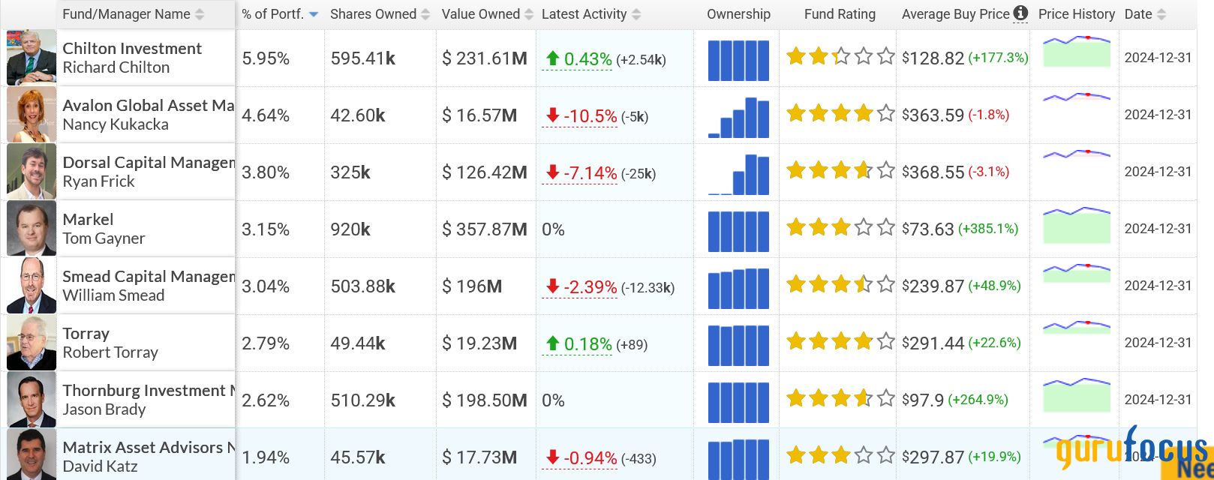Click Smead's fund star rating
The height and width of the screenshot is (480, 1214).
[x=840, y=283]
